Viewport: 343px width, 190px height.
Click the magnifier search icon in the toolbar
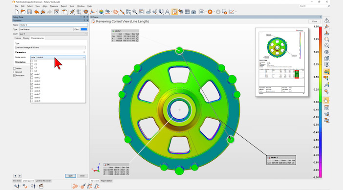(x=135, y=12)
